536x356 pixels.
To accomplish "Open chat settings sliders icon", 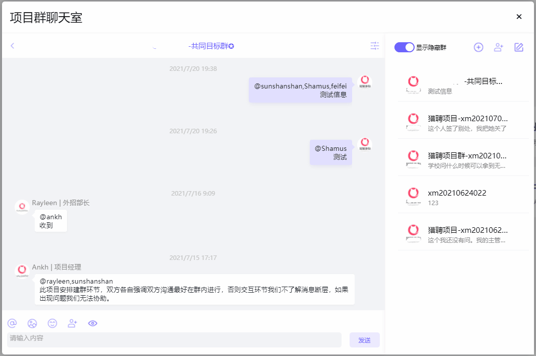I will point(374,46).
